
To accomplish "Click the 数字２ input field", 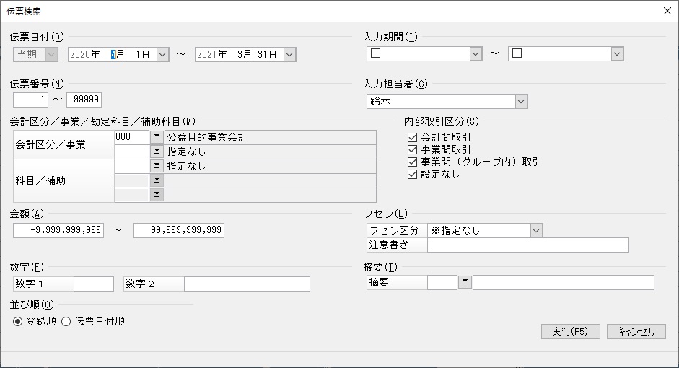I will [x=247, y=284].
